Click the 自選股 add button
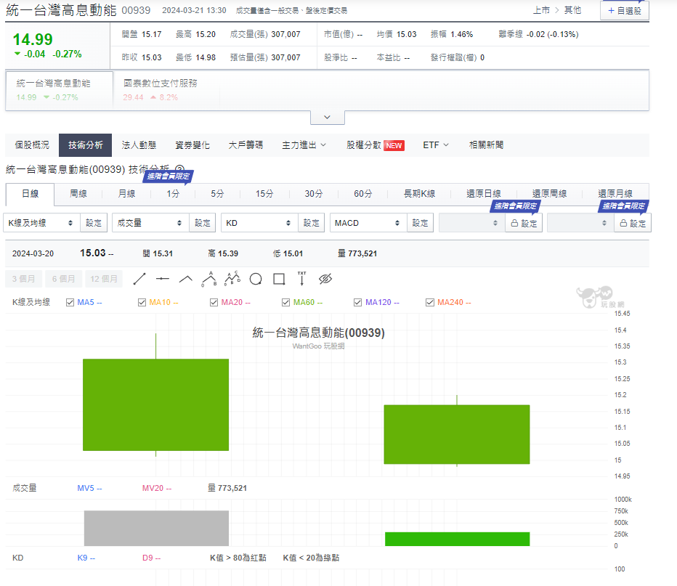 (624, 10)
